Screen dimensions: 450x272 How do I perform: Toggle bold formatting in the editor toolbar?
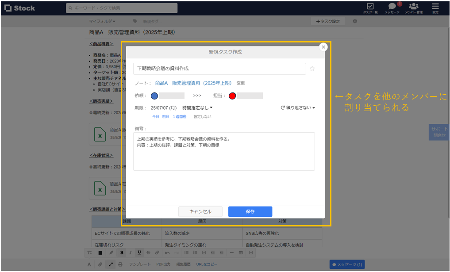(x=122, y=253)
